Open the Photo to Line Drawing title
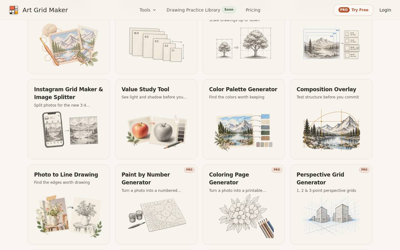 pos(66,175)
